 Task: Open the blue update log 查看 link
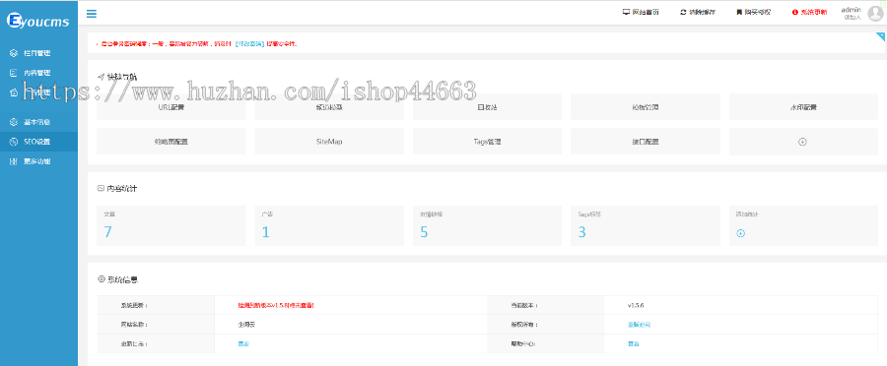point(243,343)
